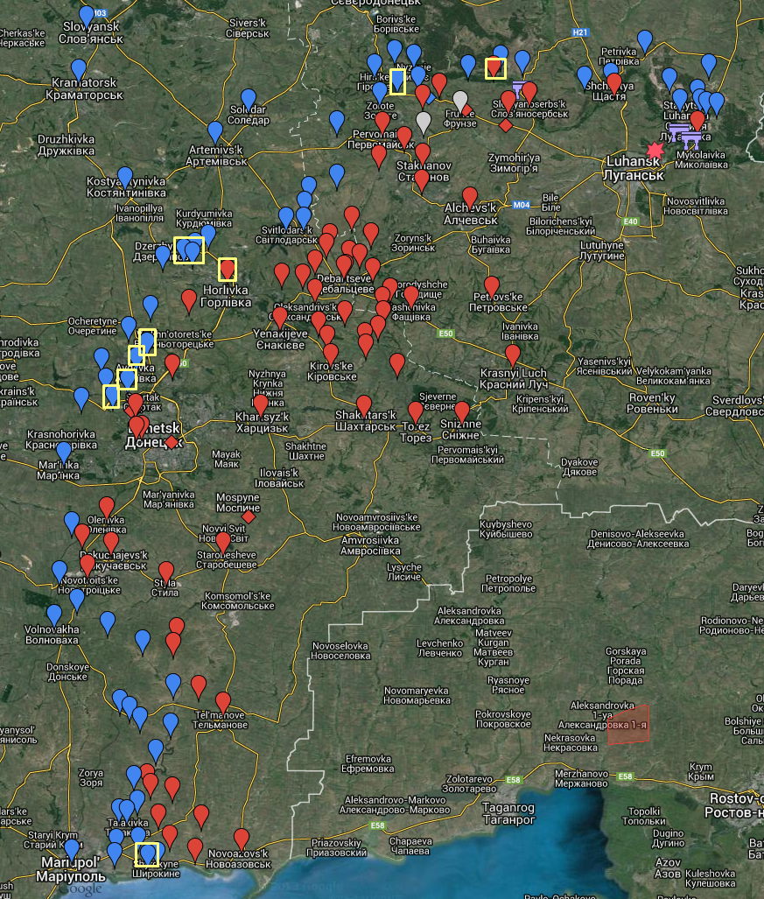Select the red diamond marker near Mospyne
764x899 pixels.
(248, 517)
